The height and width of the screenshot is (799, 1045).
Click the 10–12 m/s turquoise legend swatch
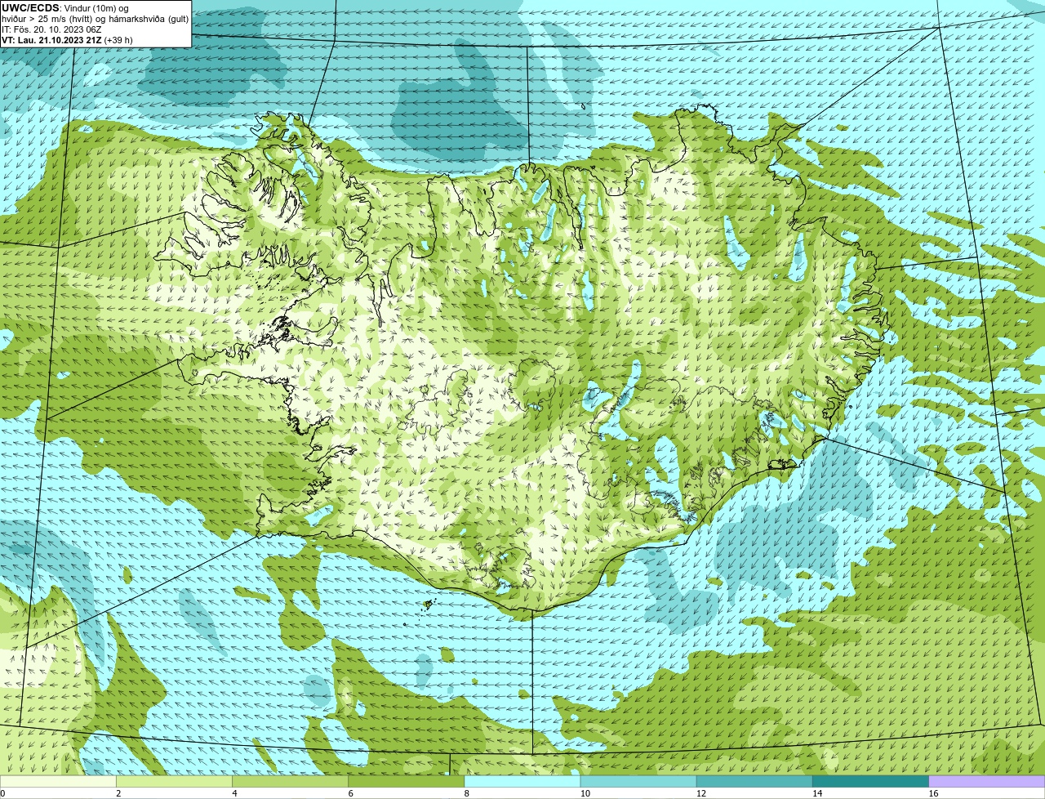point(638,781)
